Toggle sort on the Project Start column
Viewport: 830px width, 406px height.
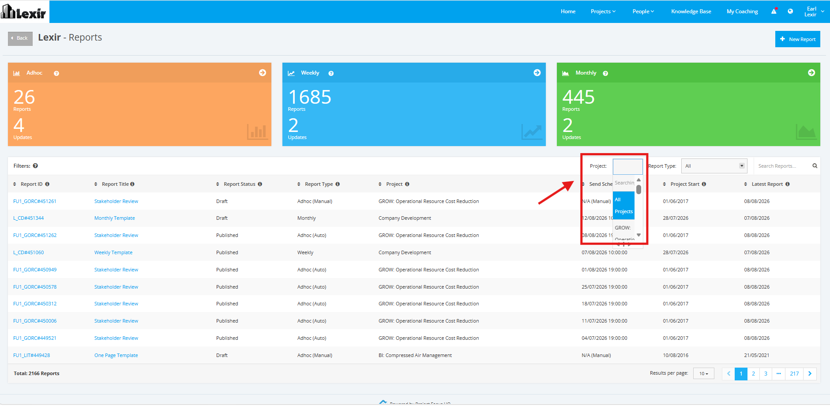[665, 184]
